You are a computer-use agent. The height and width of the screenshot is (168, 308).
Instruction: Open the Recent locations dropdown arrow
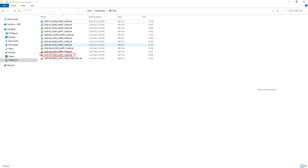(11, 11)
